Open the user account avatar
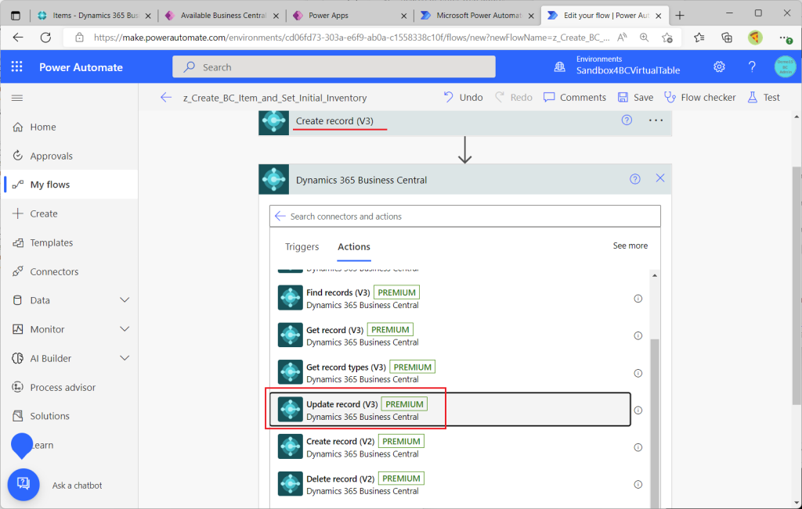The image size is (802, 509). (785, 67)
